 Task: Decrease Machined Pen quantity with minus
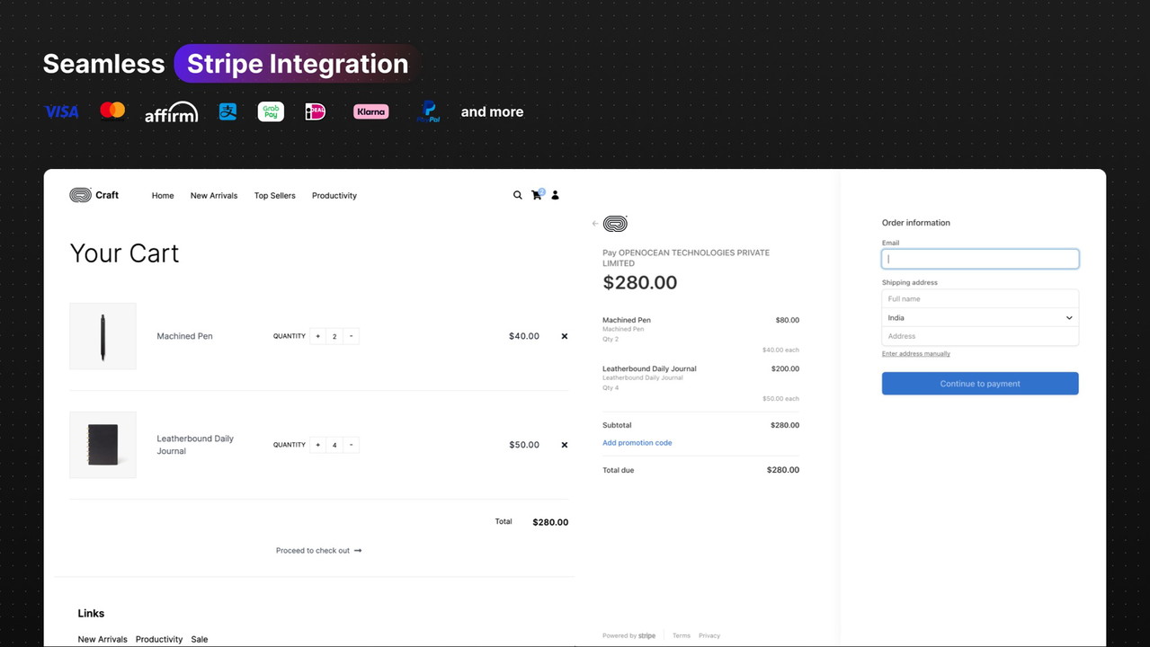[x=351, y=336]
